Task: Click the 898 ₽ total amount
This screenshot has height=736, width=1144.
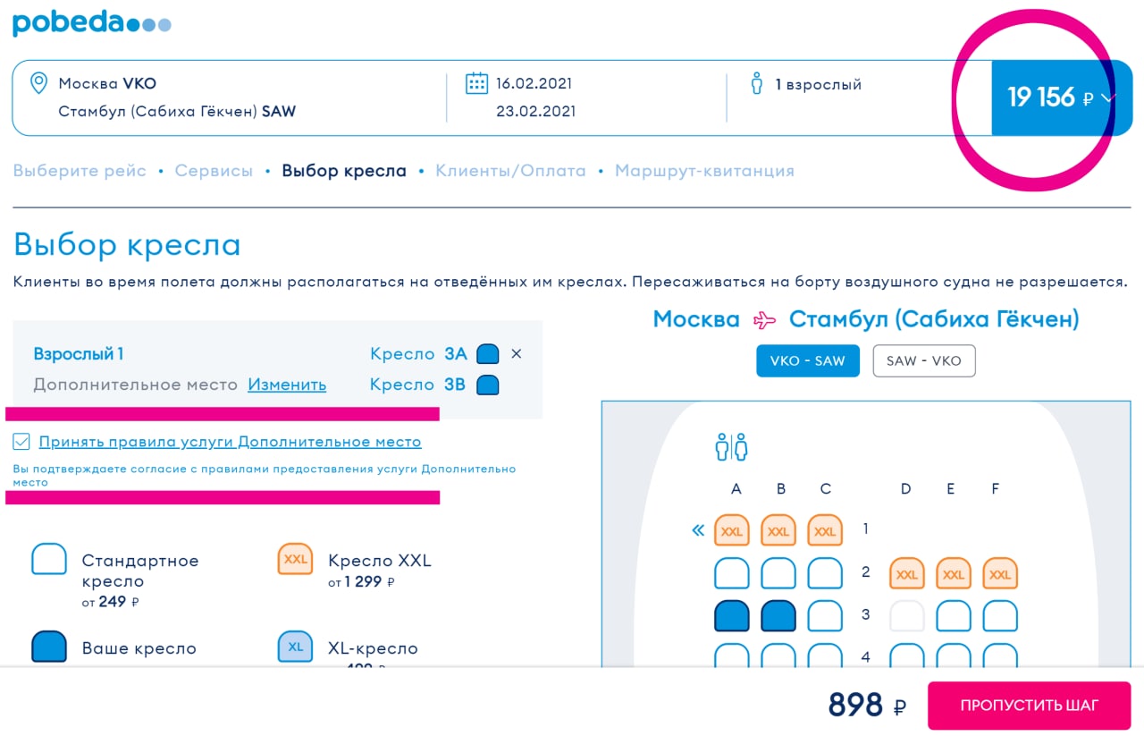Action: tap(867, 706)
